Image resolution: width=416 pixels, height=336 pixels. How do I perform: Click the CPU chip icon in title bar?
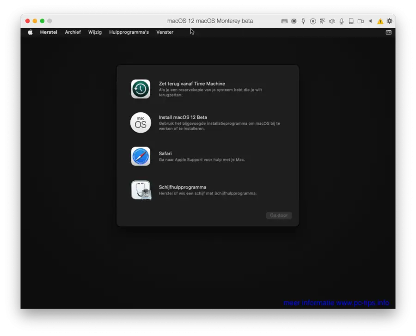(x=294, y=21)
